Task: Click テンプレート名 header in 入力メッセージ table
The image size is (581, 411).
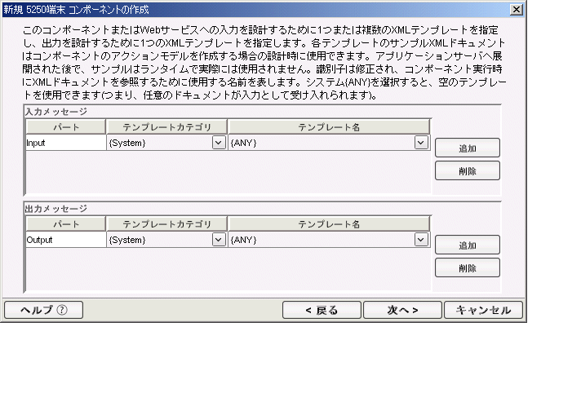Action: [x=329, y=127]
